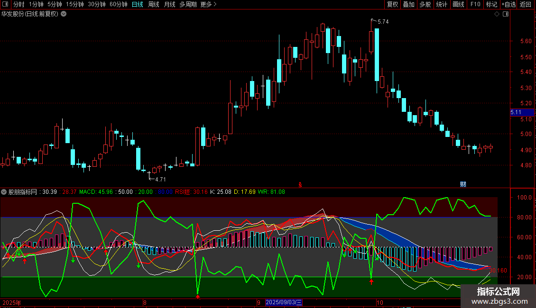Click the red S marker below the candlesticks

[300, 185]
